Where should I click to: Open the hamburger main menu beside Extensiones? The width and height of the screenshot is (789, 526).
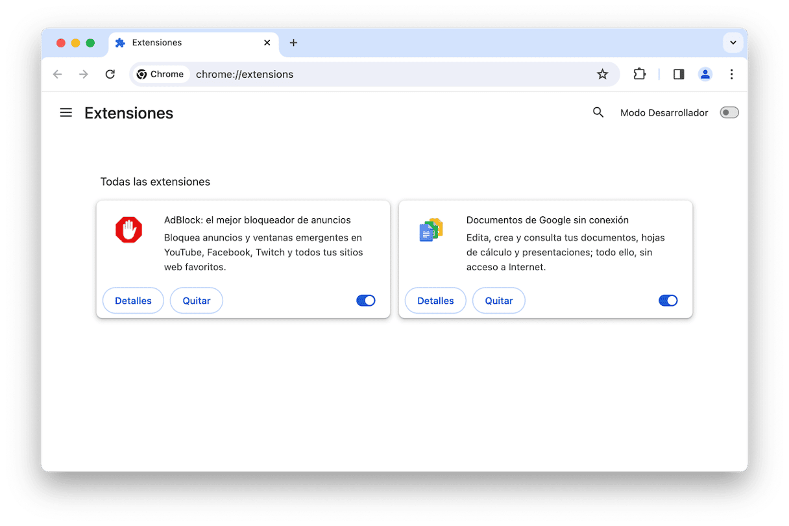click(66, 113)
